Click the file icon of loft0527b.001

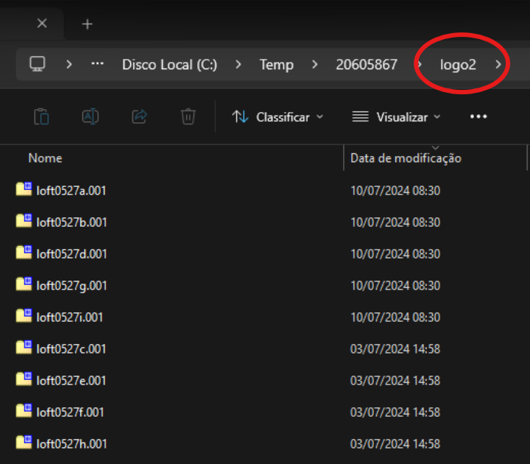pos(24,220)
